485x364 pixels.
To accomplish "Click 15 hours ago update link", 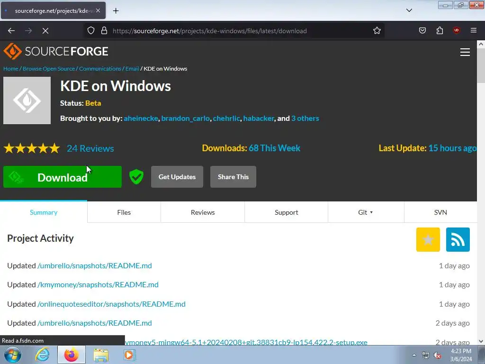I will pos(452,148).
